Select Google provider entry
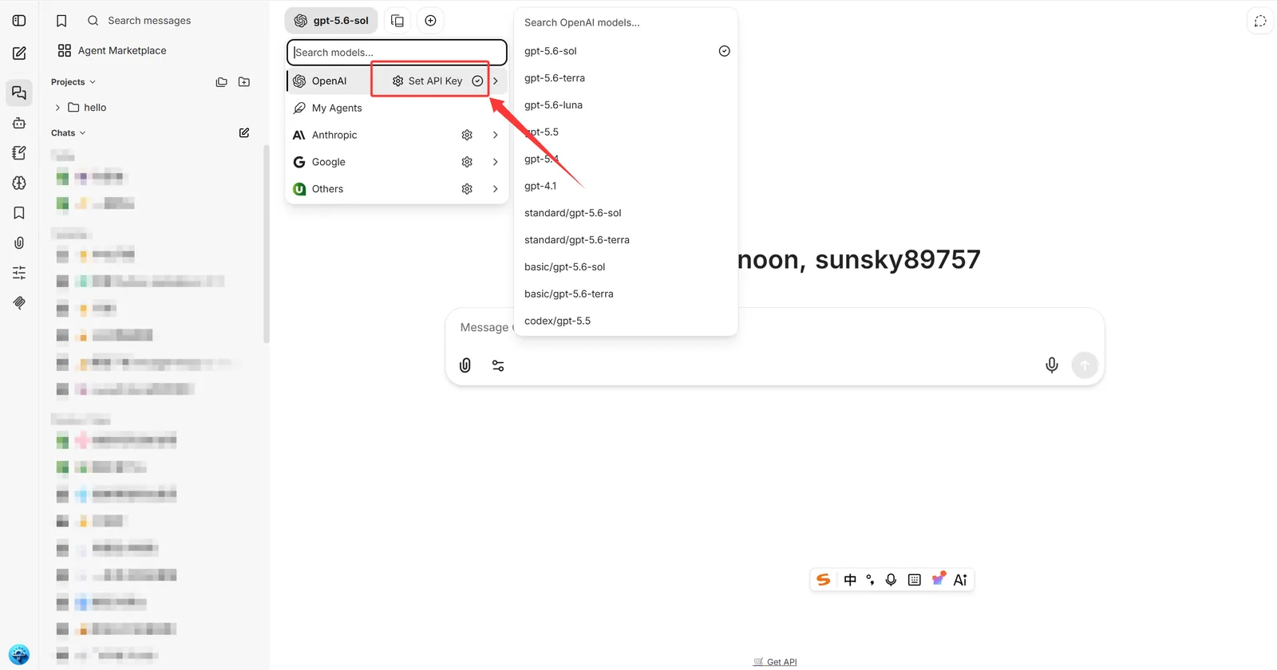 329,162
